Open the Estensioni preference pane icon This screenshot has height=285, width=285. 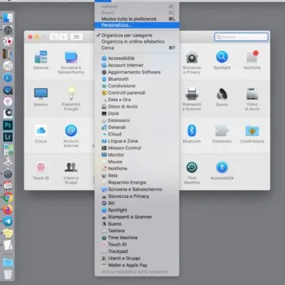[x=222, y=131]
